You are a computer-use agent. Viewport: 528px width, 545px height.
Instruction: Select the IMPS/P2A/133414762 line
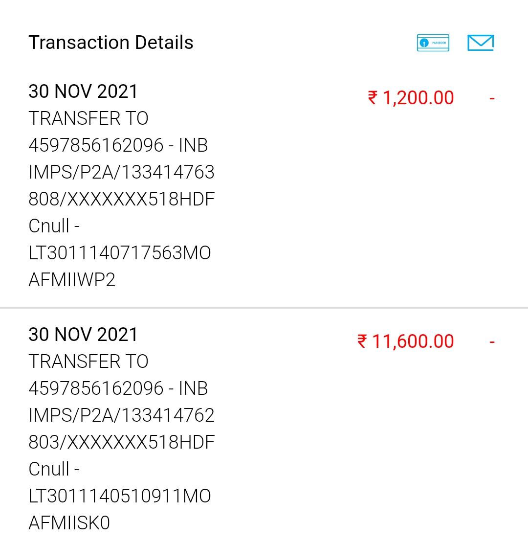(121, 415)
